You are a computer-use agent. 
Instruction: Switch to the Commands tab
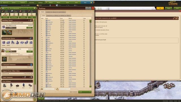(x=23, y=17)
